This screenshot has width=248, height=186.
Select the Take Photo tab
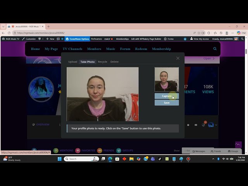(88, 62)
